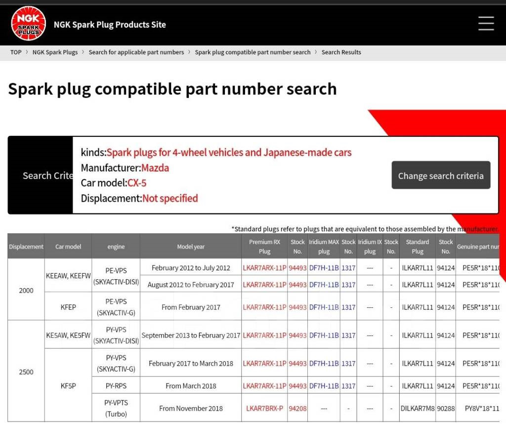Click the 'August 2012 to February 2017' model year
This screenshot has width=506, height=424.
191,285
